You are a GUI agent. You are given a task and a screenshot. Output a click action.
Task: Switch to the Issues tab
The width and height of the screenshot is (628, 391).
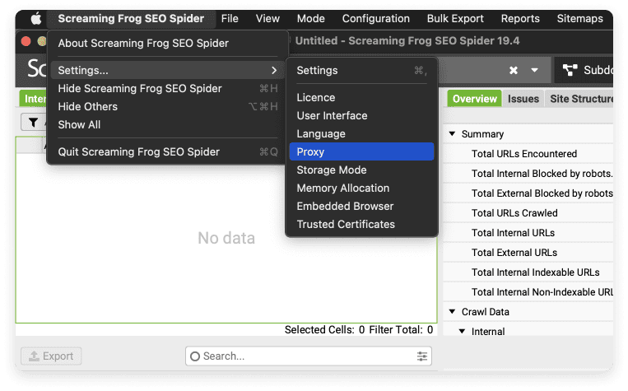[523, 99]
